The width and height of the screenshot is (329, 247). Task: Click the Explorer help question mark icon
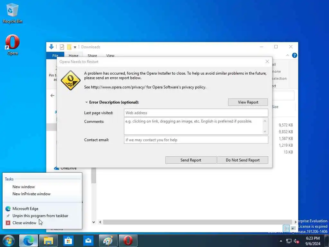tap(294, 55)
